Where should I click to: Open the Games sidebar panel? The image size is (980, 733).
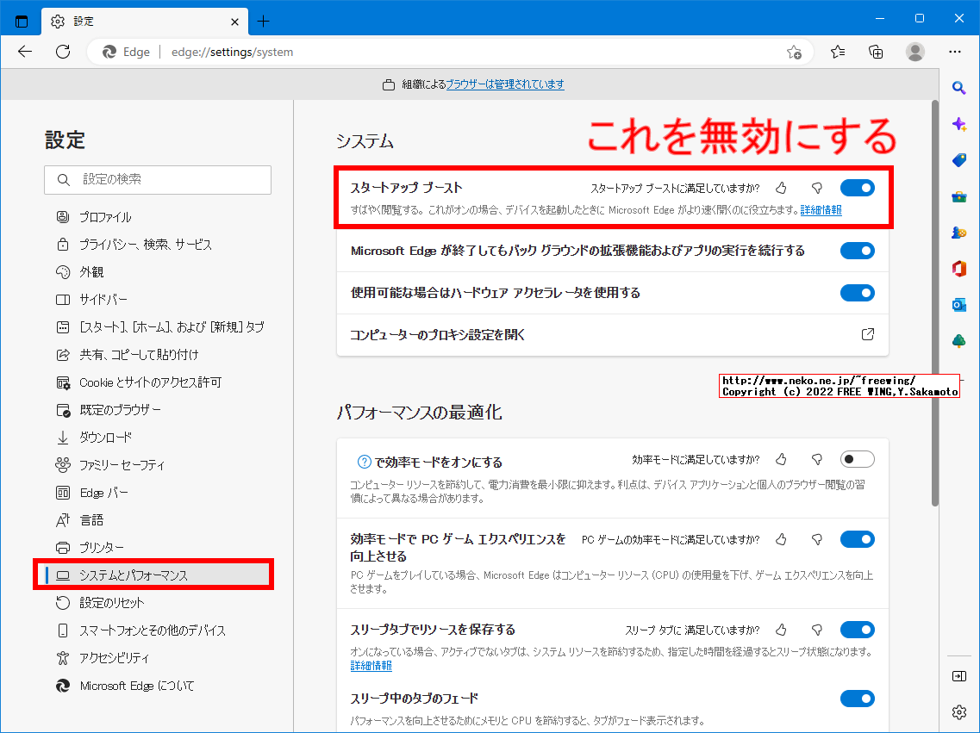[958, 232]
